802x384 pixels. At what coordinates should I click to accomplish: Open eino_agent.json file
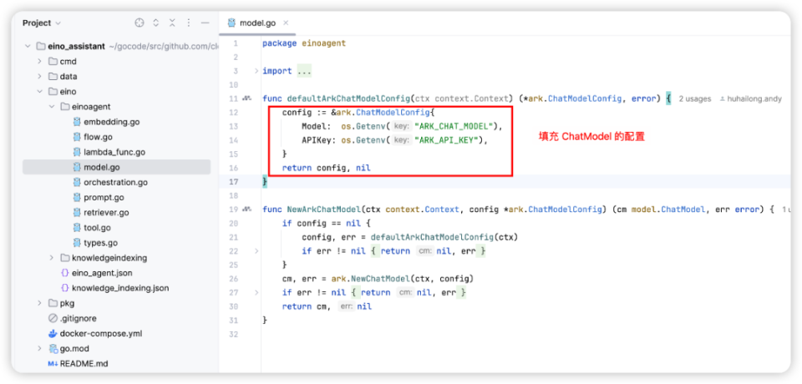click(101, 273)
